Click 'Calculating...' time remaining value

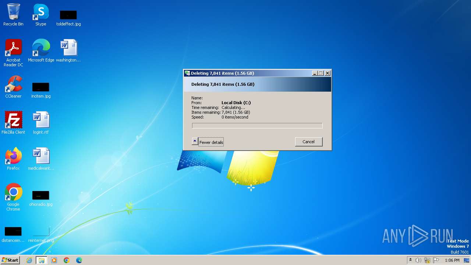(x=233, y=107)
